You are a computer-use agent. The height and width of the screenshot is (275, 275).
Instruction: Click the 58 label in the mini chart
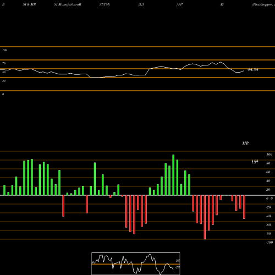click(178, 261)
